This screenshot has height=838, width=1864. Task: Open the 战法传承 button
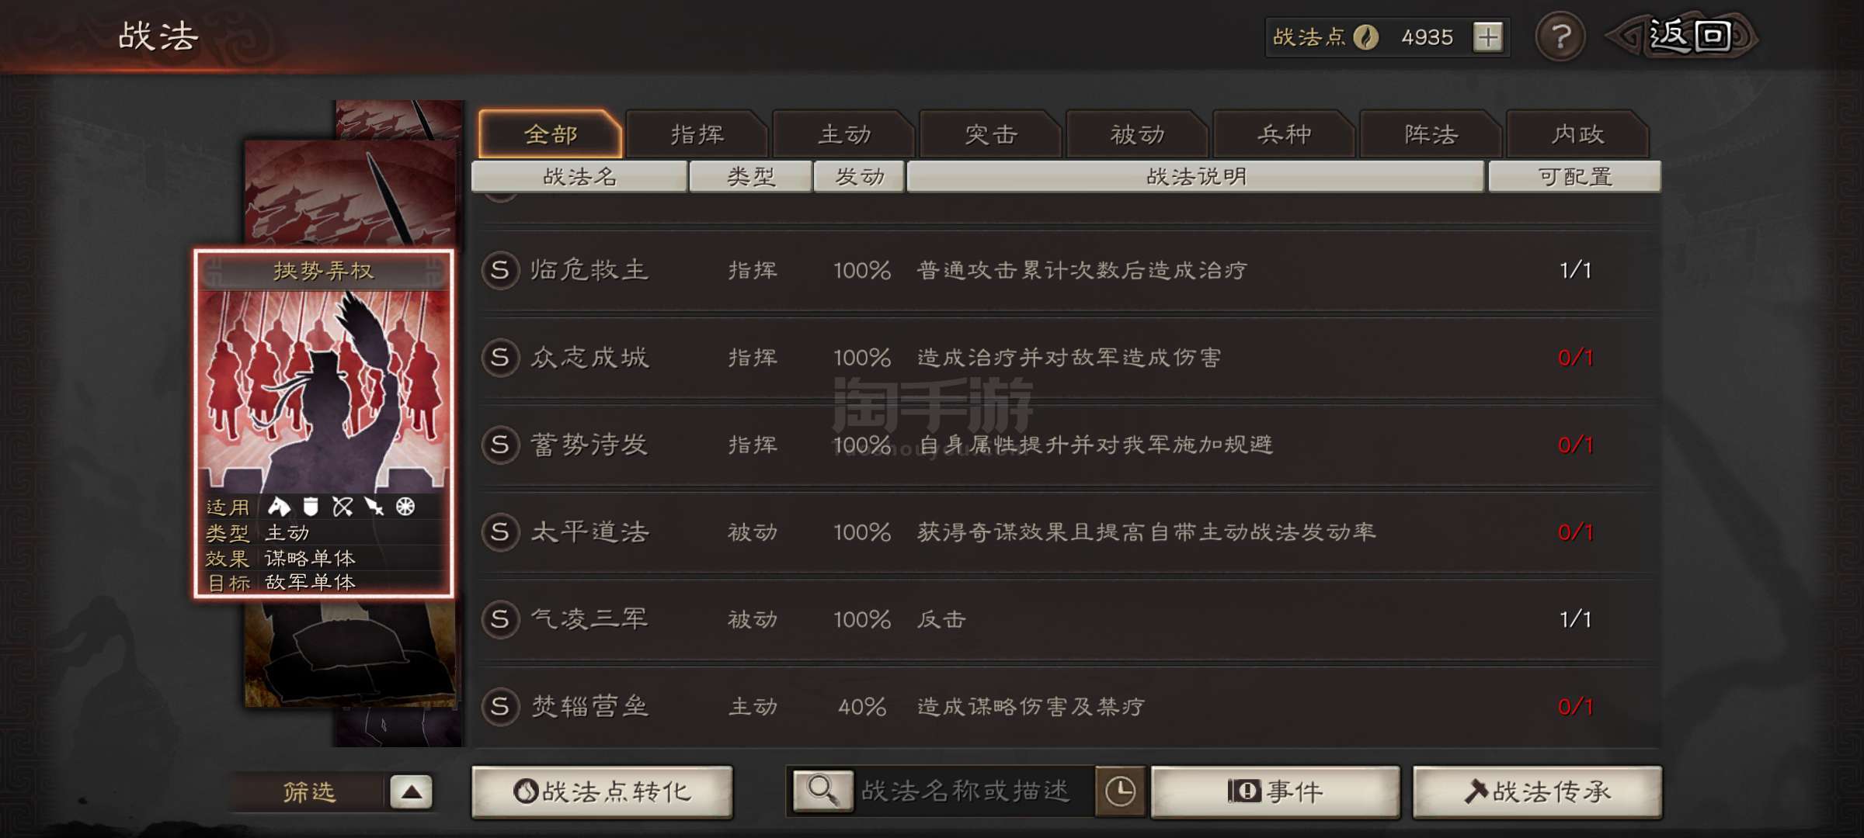[1537, 791]
